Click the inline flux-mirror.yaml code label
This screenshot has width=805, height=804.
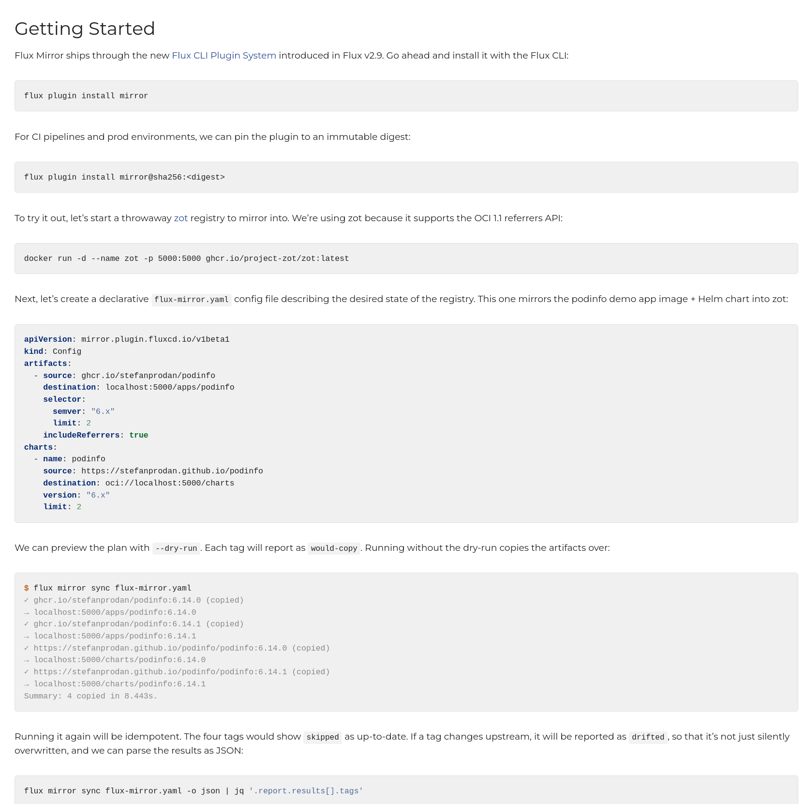click(191, 300)
